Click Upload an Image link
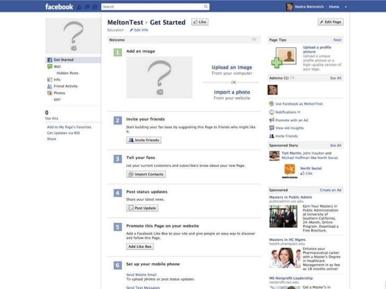This screenshot has width=386, height=289. (x=232, y=67)
